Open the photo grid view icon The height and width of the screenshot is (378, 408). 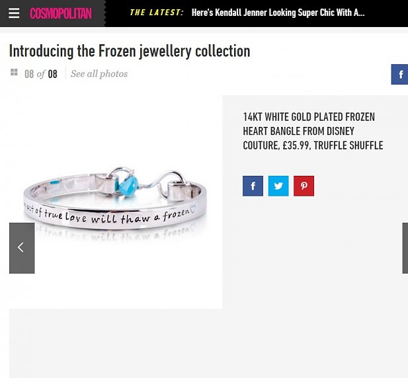pyautogui.click(x=14, y=72)
